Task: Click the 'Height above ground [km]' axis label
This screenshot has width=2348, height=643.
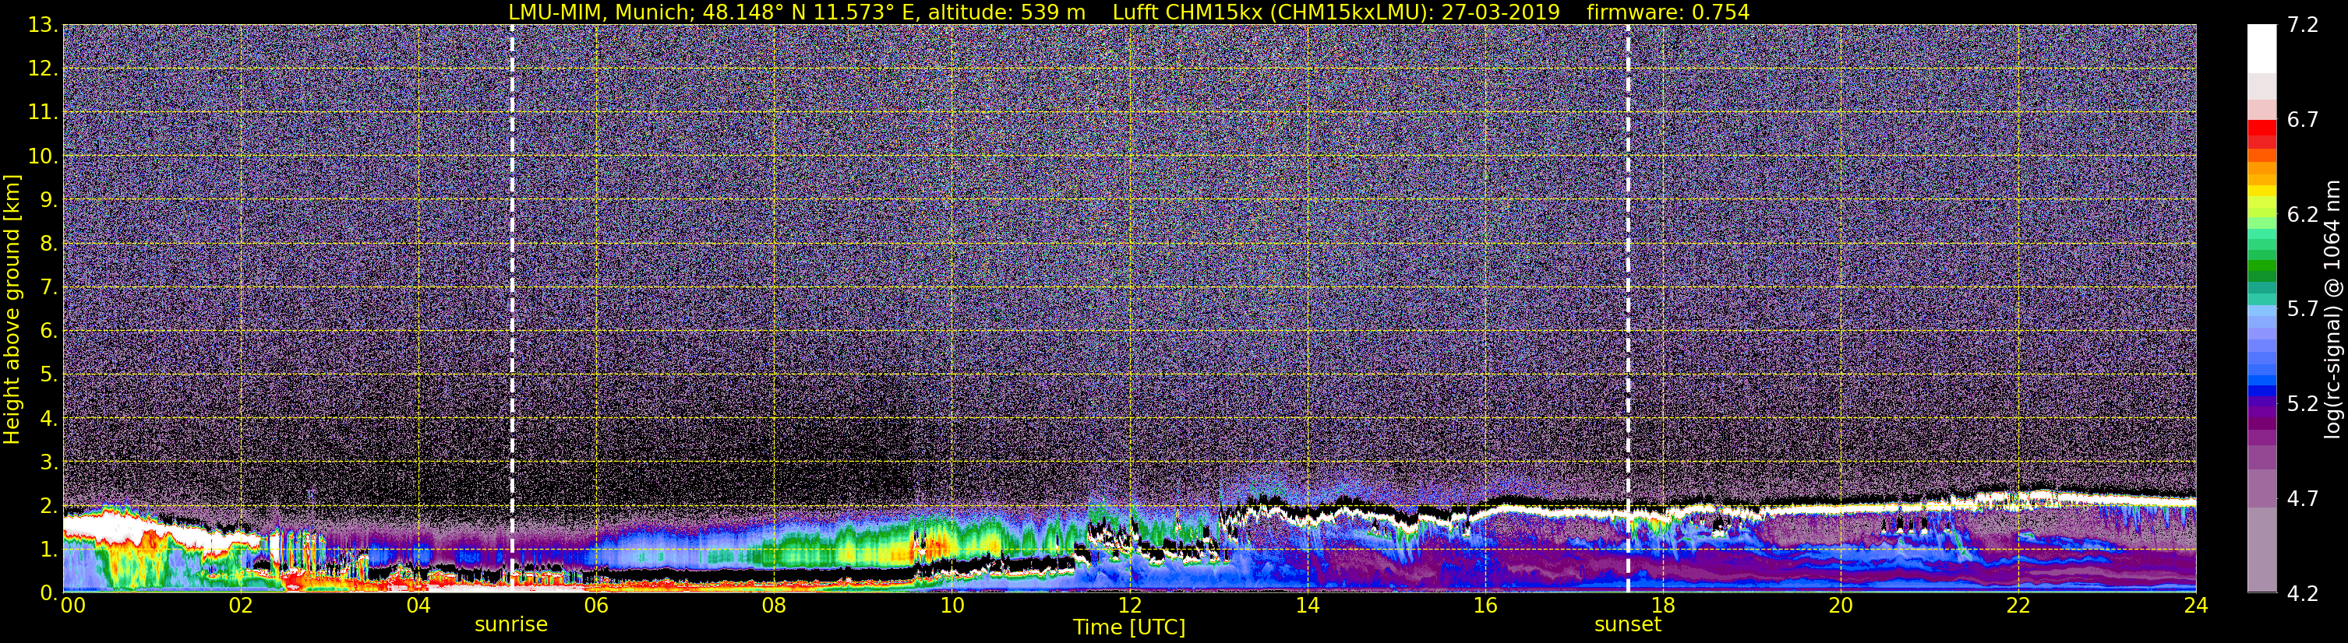Action: click(12, 310)
